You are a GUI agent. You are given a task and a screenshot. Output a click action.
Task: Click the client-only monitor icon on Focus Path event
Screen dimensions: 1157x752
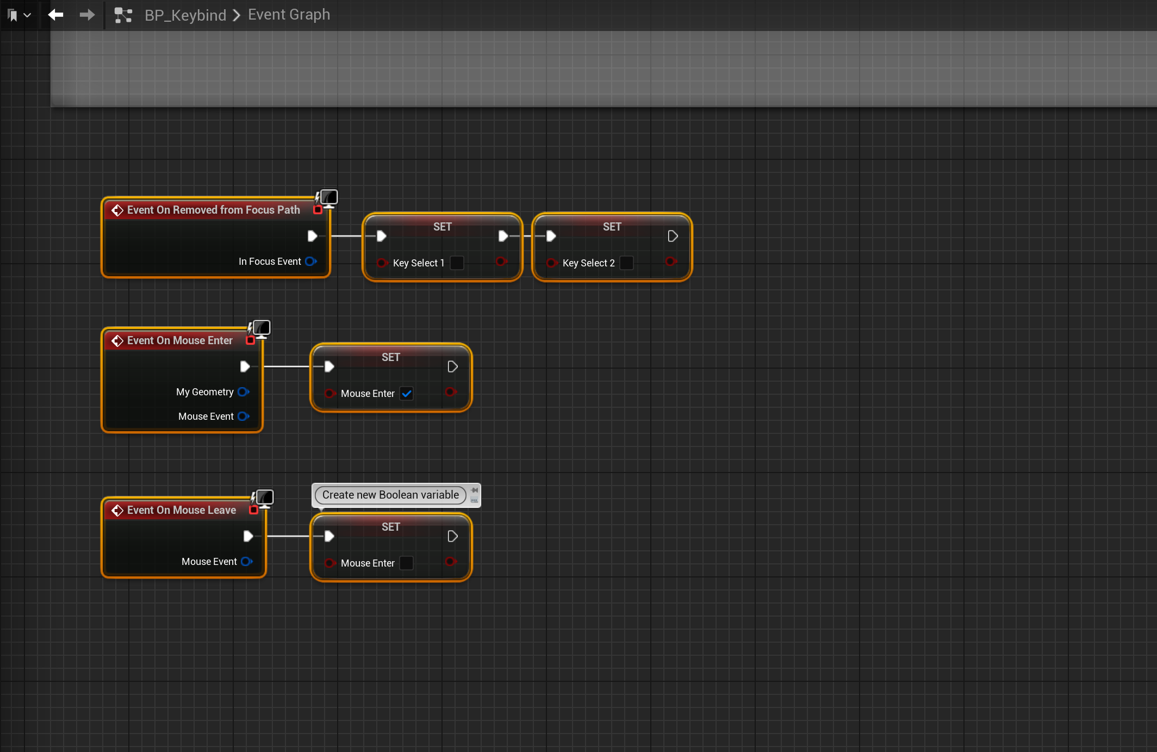tap(329, 198)
